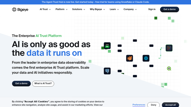
Task: Click the 'AI Trust Platform' green text
Action: click(48, 36)
